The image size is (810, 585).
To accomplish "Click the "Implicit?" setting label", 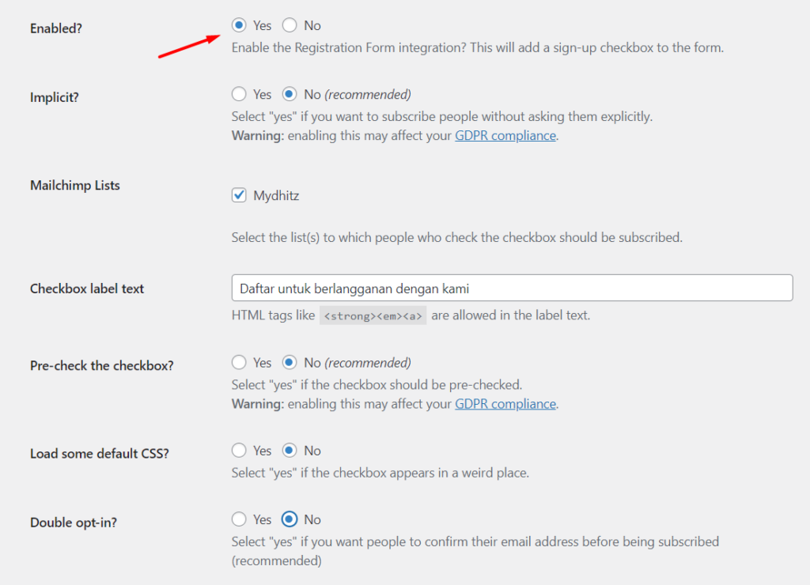I will tap(52, 96).
